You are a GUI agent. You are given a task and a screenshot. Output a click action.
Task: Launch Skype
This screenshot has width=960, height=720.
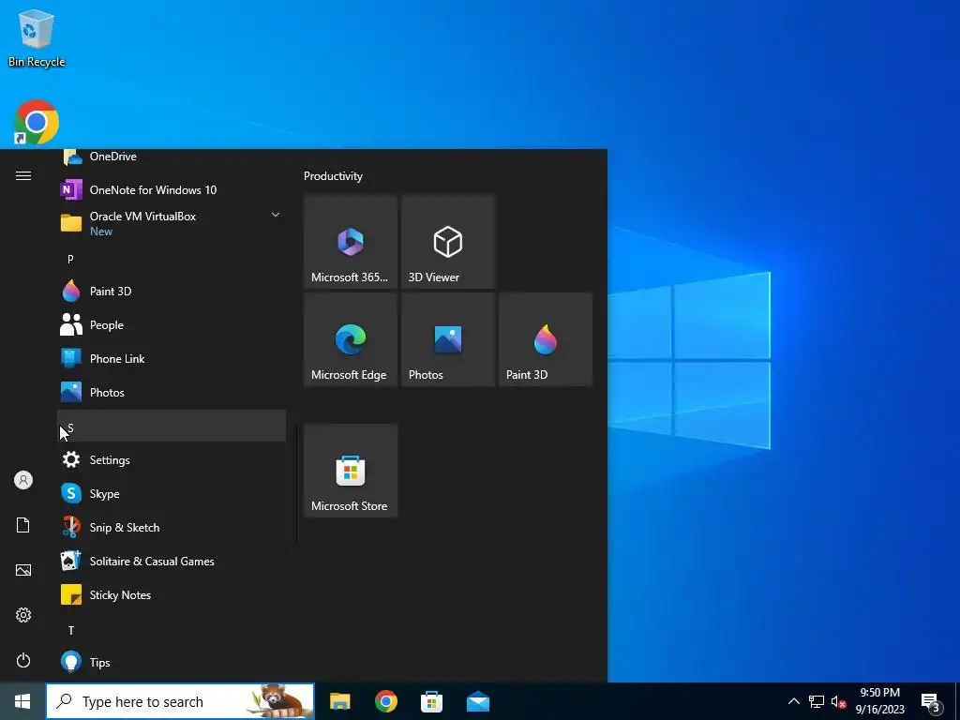coord(172,493)
